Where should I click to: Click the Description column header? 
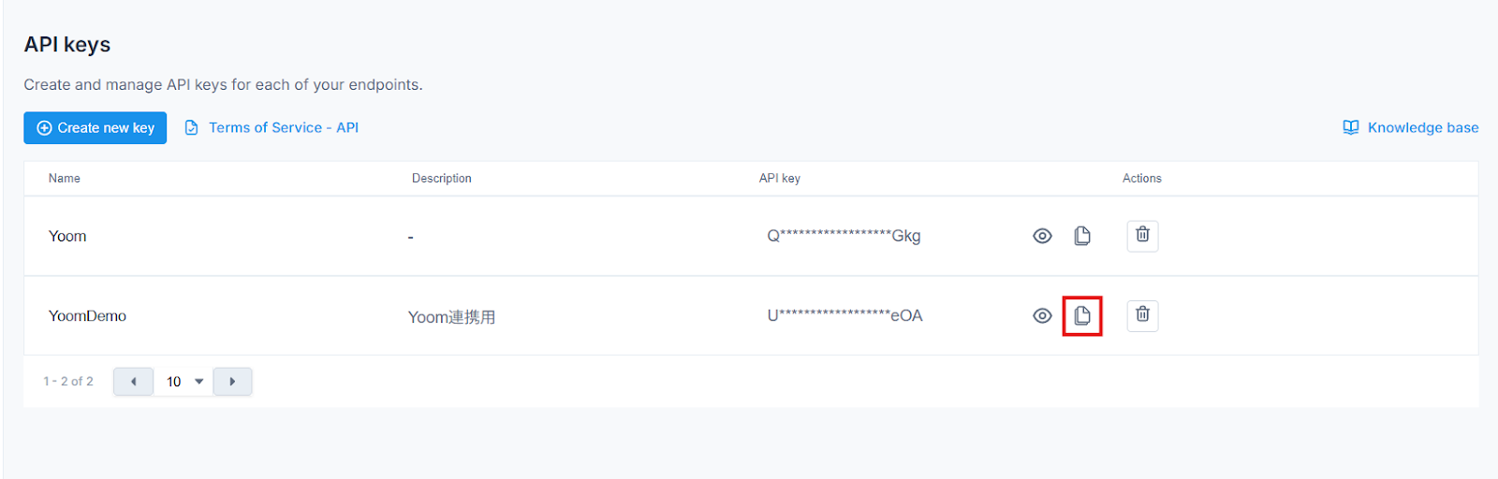[442, 178]
